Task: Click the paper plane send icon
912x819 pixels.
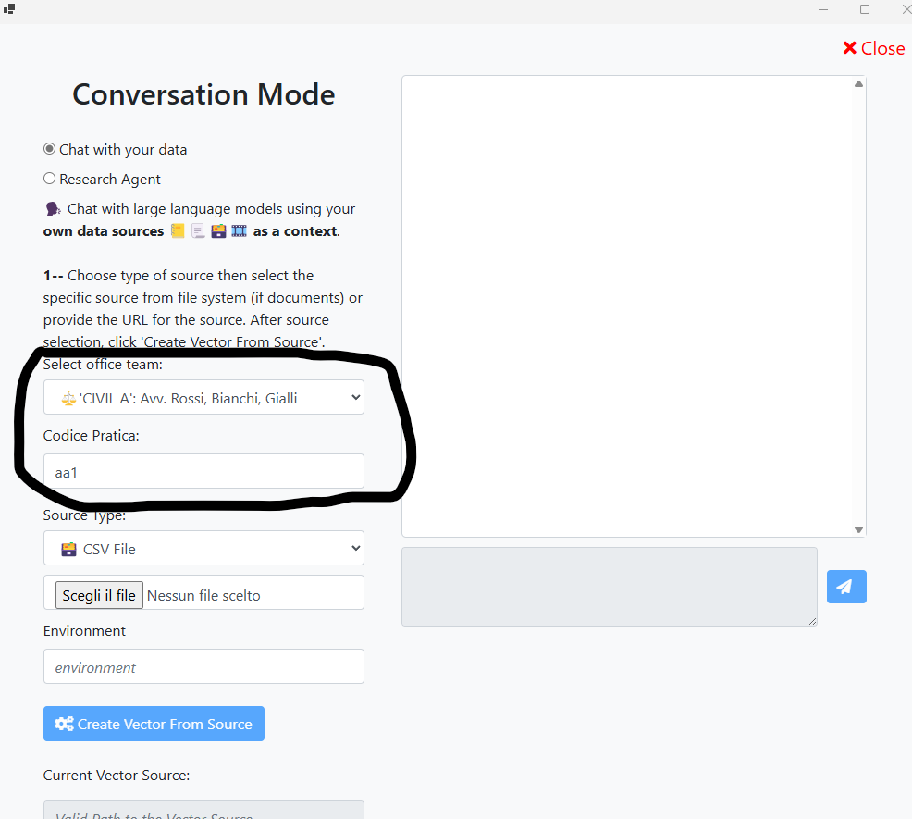Action: pos(845,586)
